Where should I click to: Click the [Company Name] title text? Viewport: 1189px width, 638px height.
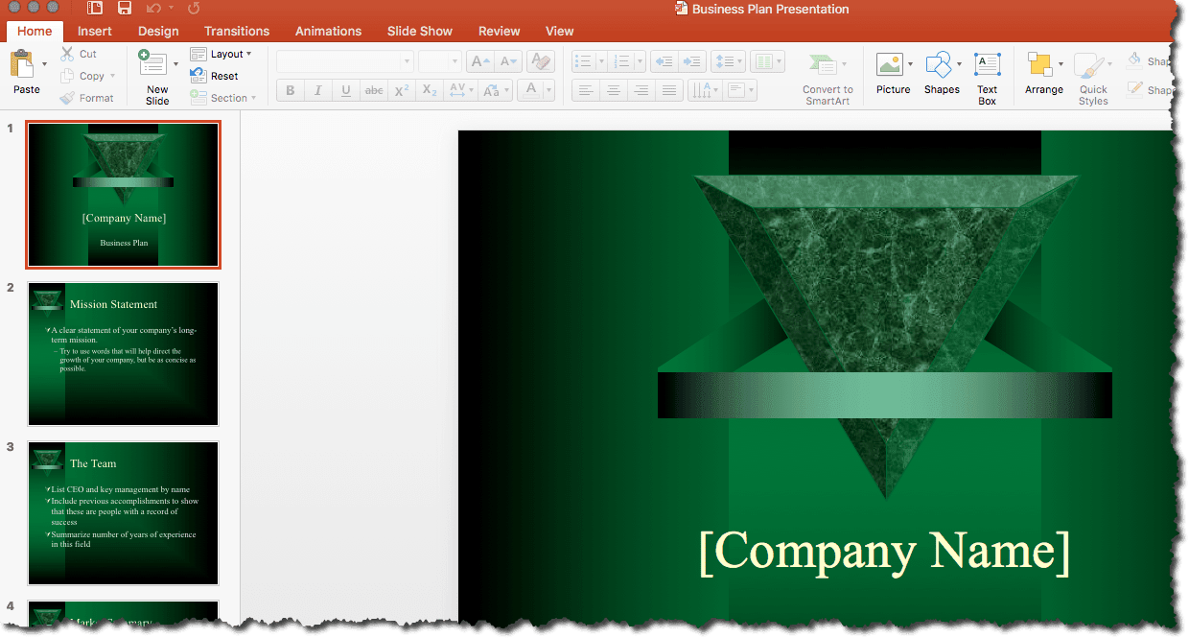[x=884, y=551]
